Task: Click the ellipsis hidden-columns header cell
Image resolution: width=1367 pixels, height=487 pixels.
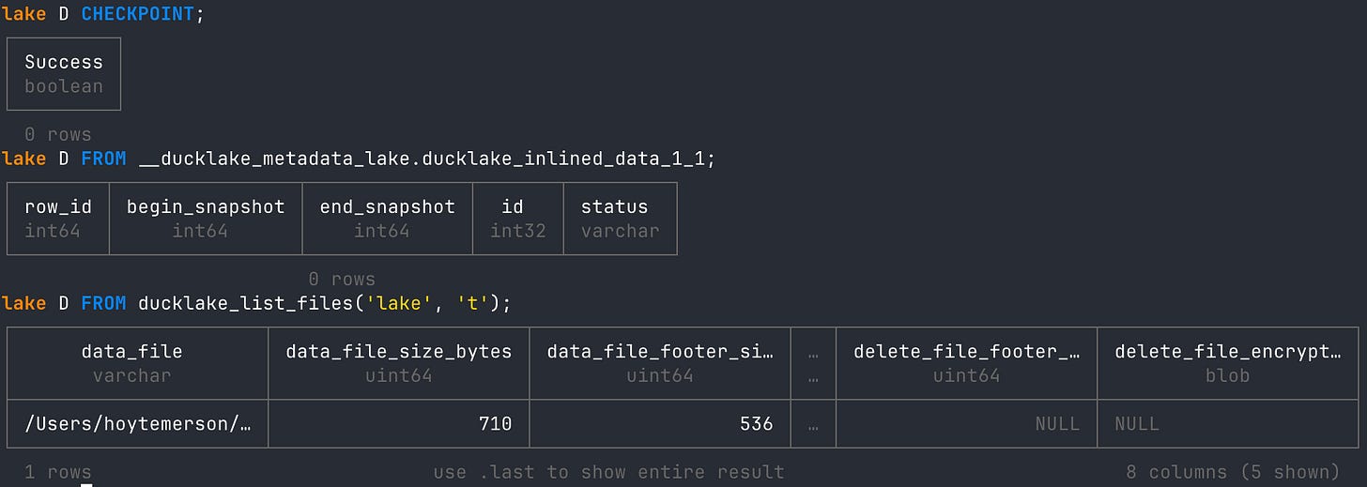Action: [813, 363]
